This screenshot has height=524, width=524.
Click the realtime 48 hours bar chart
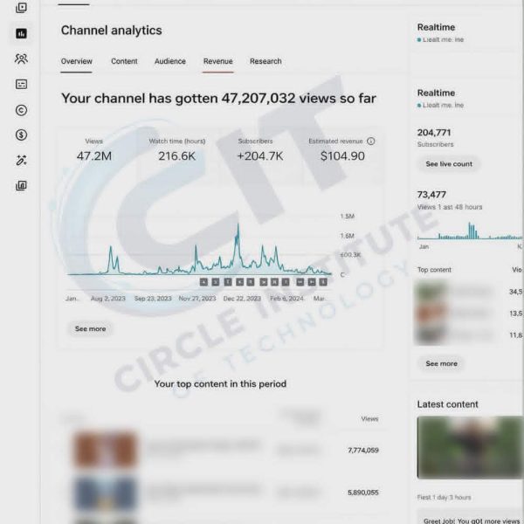[470, 231]
